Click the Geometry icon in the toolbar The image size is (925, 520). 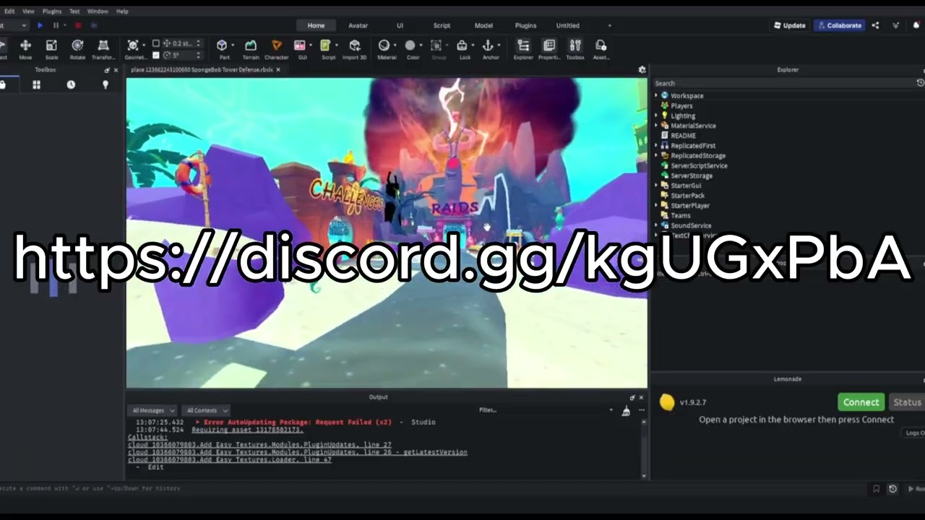point(133,45)
